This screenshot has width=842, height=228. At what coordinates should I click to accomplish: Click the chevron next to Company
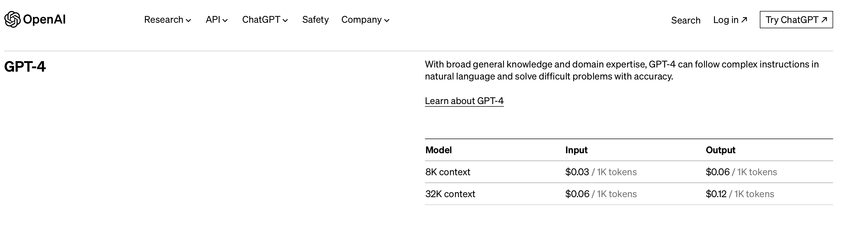387,21
